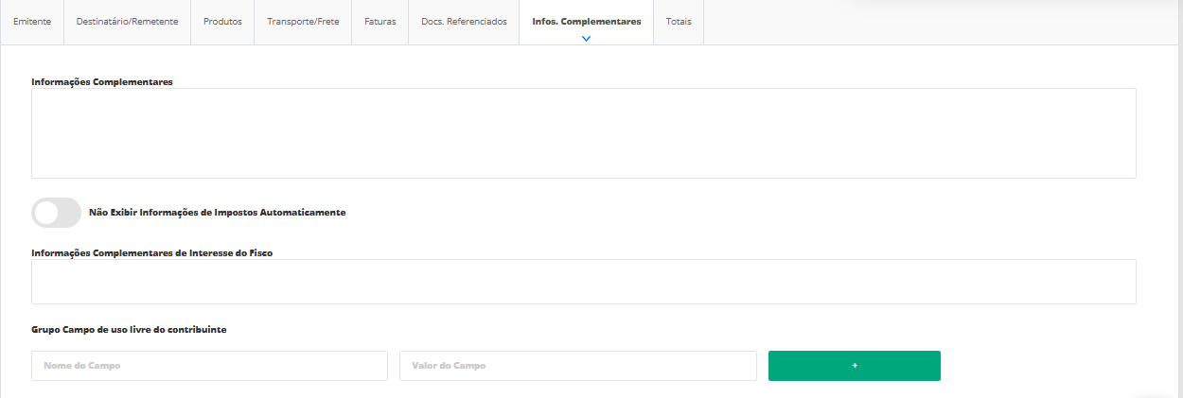Click the plus icon to add field
Screen dimensions: 1183x398
point(854,366)
